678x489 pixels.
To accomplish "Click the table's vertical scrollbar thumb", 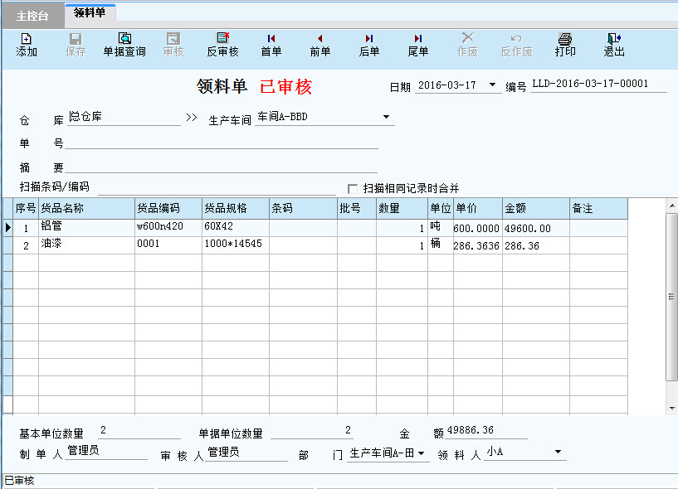I will tap(671, 297).
